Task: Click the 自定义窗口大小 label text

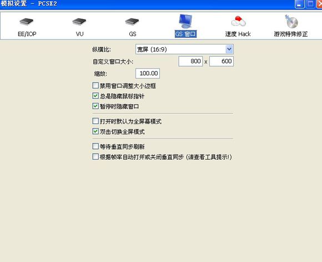Action: [113, 62]
